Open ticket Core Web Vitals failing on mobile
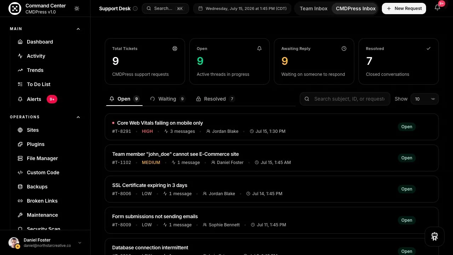The image size is (453, 255). point(272,127)
